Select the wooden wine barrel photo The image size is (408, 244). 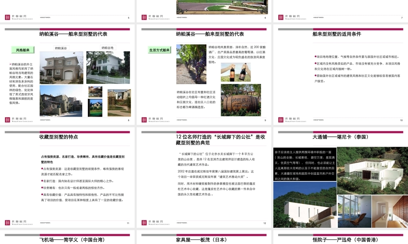[x=241, y=100]
